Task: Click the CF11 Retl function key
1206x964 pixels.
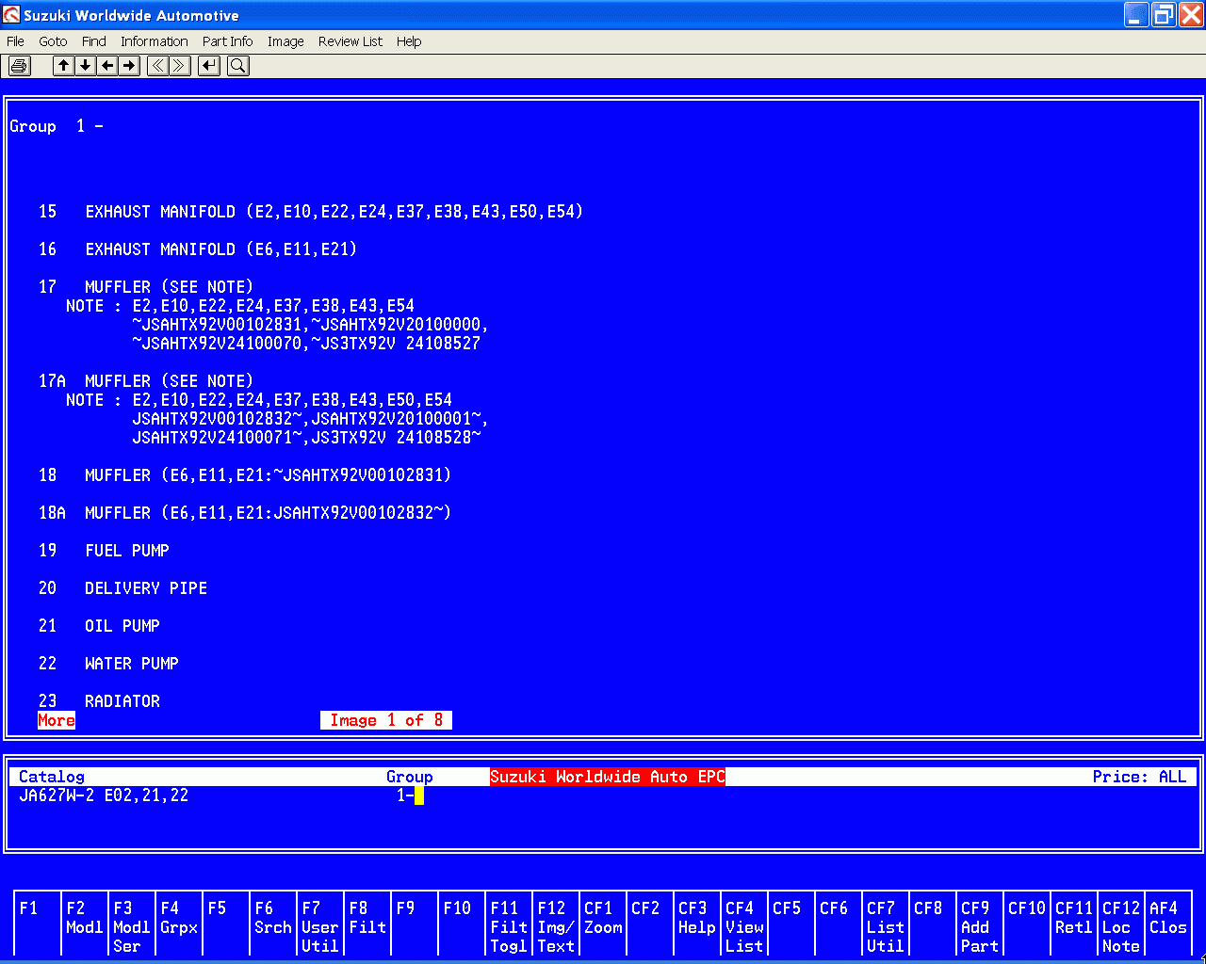Action: (1074, 924)
